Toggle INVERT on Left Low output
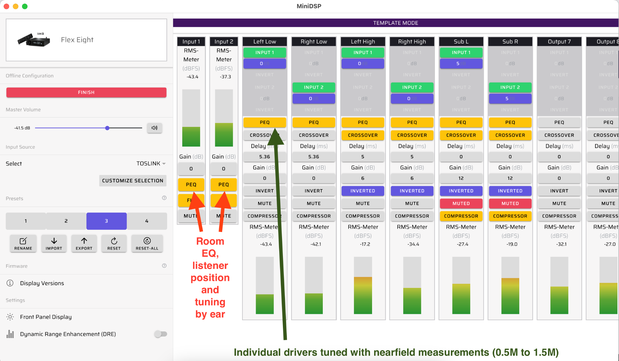 (x=264, y=191)
